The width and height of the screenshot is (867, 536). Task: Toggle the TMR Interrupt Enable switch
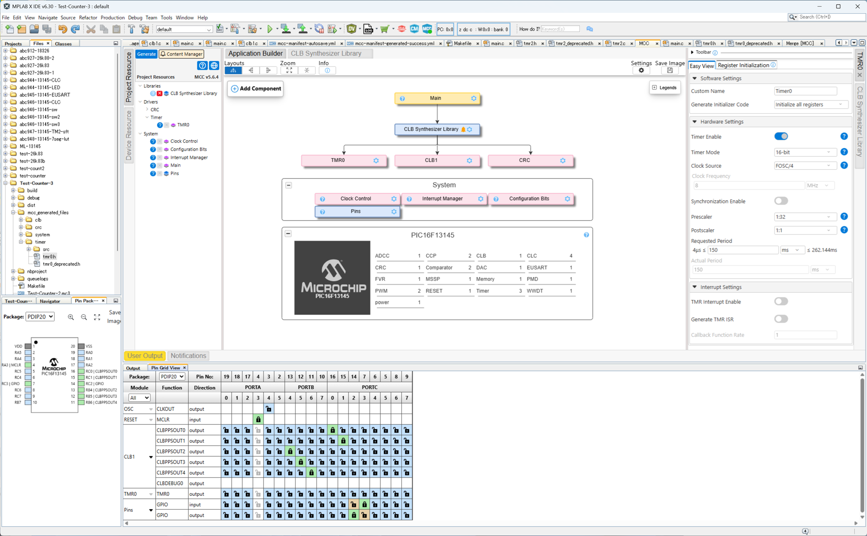tap(781, 301)
